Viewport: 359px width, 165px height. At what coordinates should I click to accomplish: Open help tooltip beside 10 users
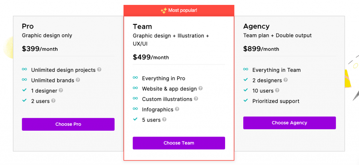[277, 90]
